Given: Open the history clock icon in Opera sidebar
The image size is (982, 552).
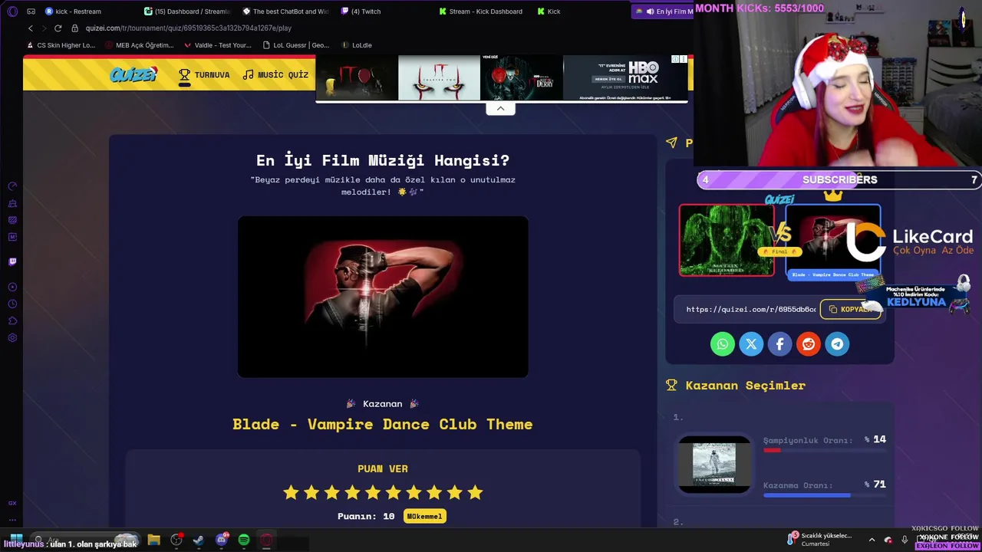Looking at the screenshot, I should [x=12, y=304].
